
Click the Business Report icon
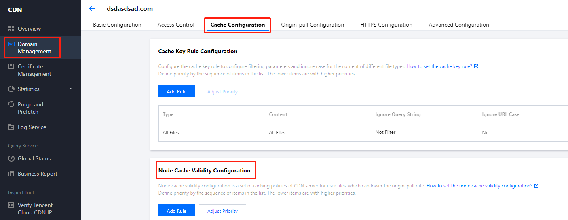pyautogui.click(x=11, y=174)
